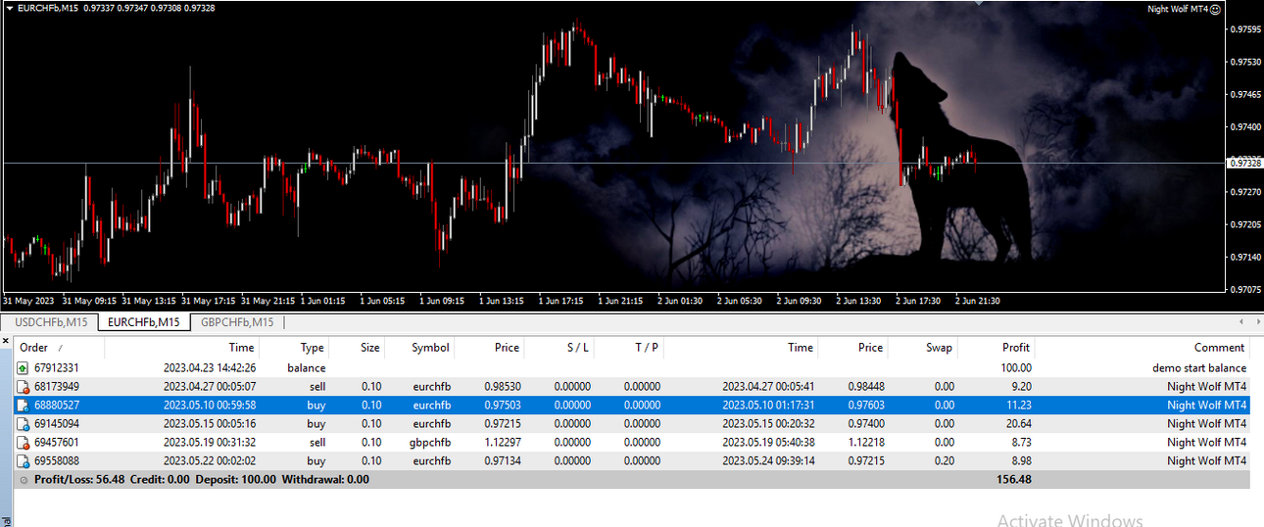Switch to the USDCHFb,M15 chart tab
Screen dimensions: 1264x527
51,322
